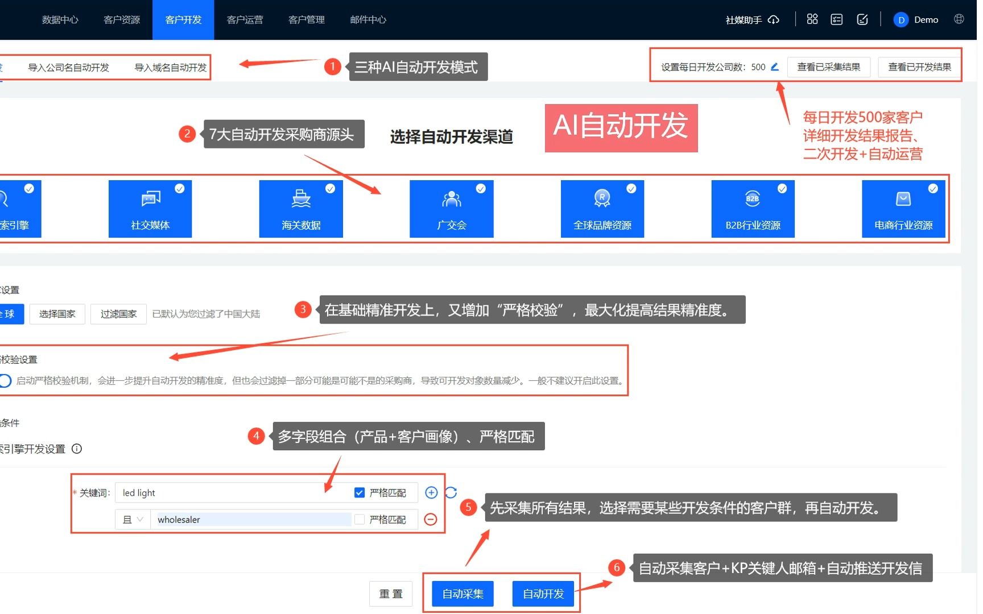983x614 pixels.
Task: Uncheck 严格匹配 for led light keyword
Action: click(x=360, y=492)
